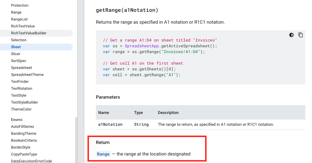Screen dimensions: 312x163
Task: Click the "Invoices!A1:D4" string in code
Action: point(181,52)
